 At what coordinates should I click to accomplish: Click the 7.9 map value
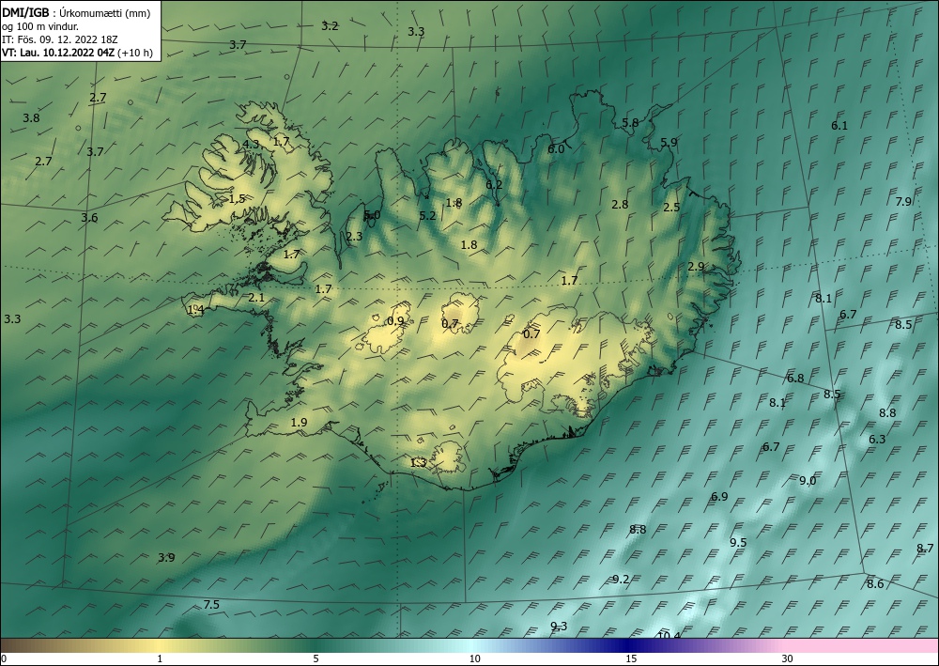point(903,202)
